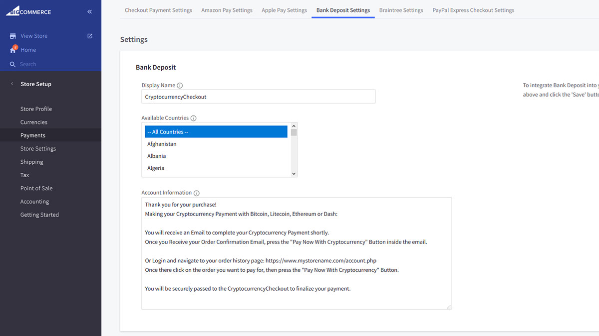Collapse the sidebar with double chevron icon
This screenshot has width=599, height=336.
tap(90, 11)
